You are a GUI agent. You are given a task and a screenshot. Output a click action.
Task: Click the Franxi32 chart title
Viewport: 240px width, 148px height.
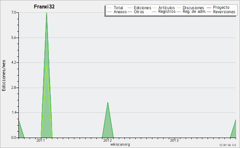[44, 7]
